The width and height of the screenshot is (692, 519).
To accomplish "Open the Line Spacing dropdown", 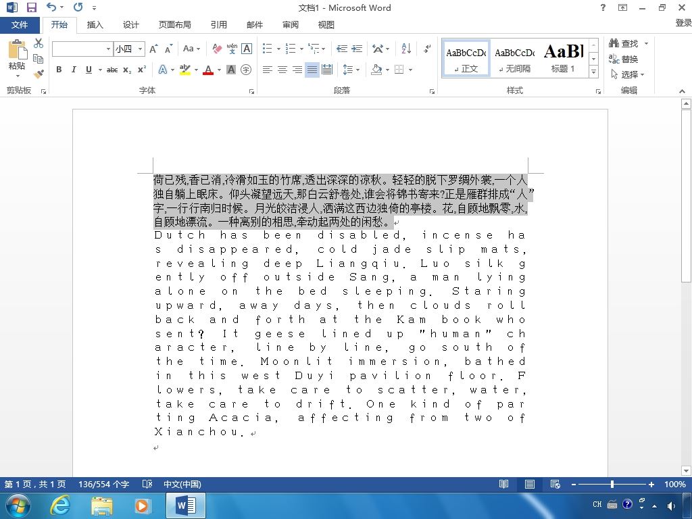I will point(351,70).
